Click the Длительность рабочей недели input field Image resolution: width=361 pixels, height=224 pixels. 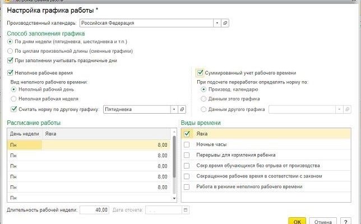click(x=94, y=211)
